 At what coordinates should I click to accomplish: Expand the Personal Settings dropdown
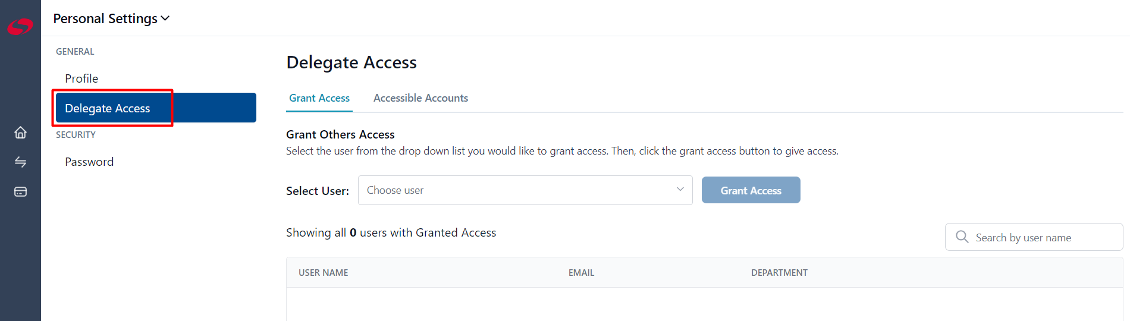point(111,18)
